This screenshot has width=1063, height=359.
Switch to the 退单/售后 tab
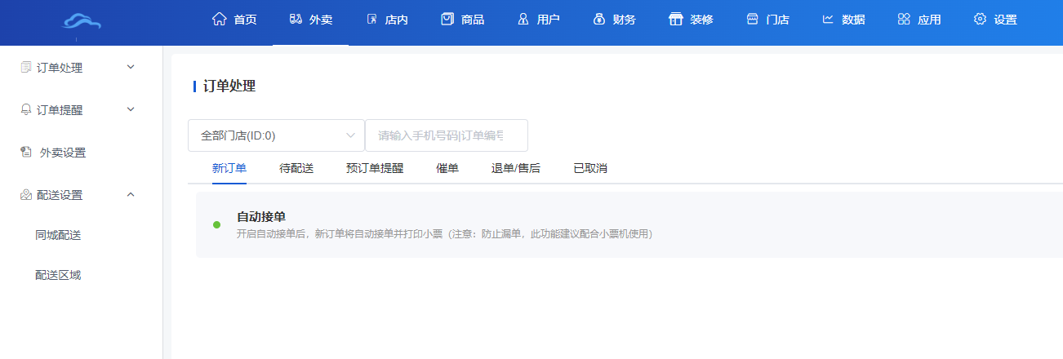[x=516, y=168]
